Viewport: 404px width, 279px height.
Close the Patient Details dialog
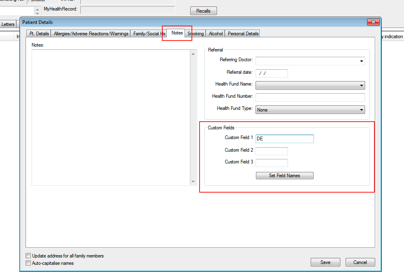click(373, 22)
